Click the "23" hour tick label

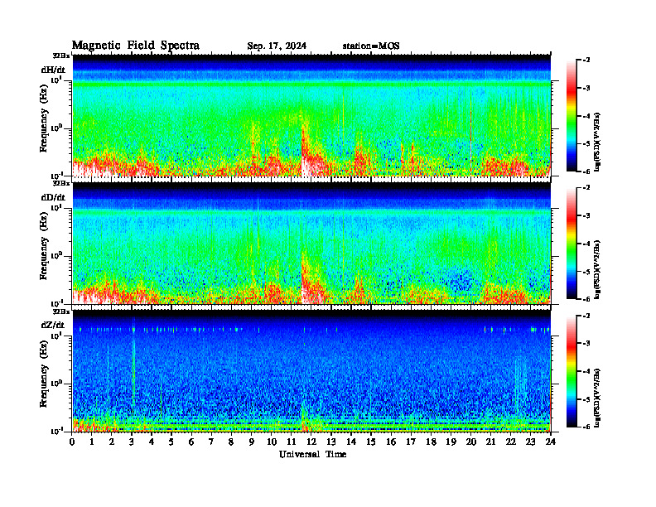(x=531, y=442)
